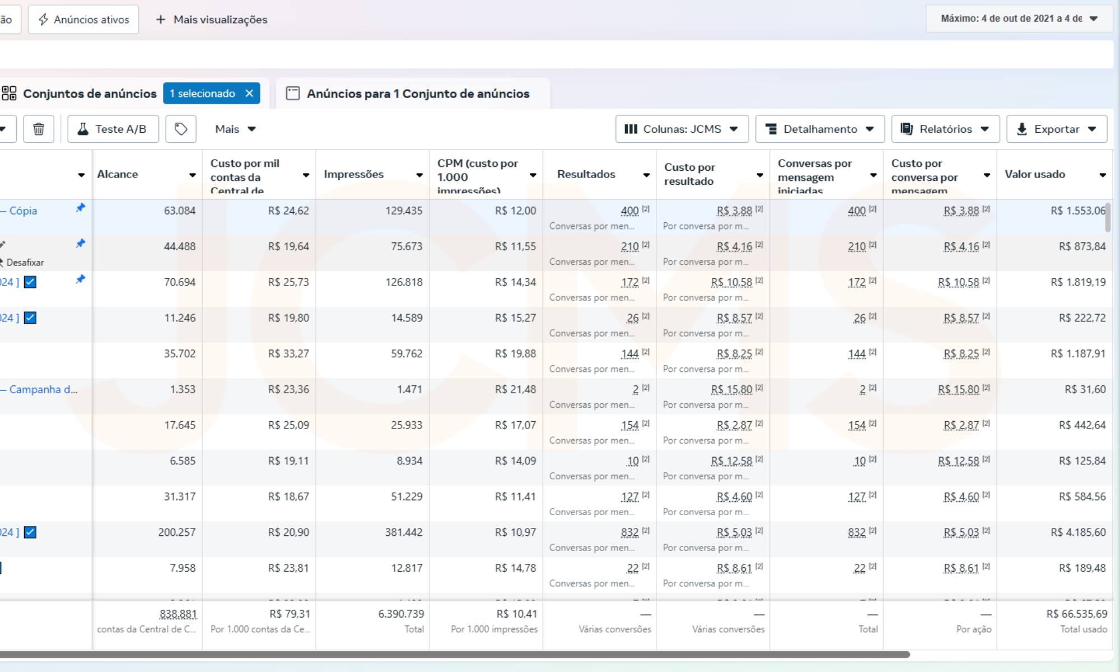Open Custo por conversa column arrow
Screen dimensions: 1120x672
[x=987, y=175]
